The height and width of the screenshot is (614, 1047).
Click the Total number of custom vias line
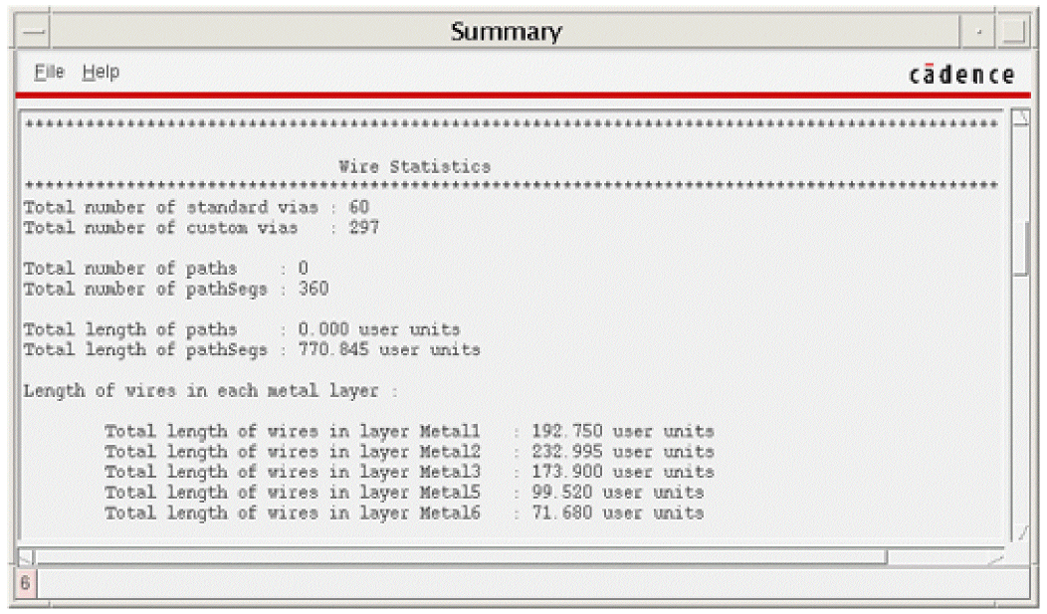click(201, 228)
